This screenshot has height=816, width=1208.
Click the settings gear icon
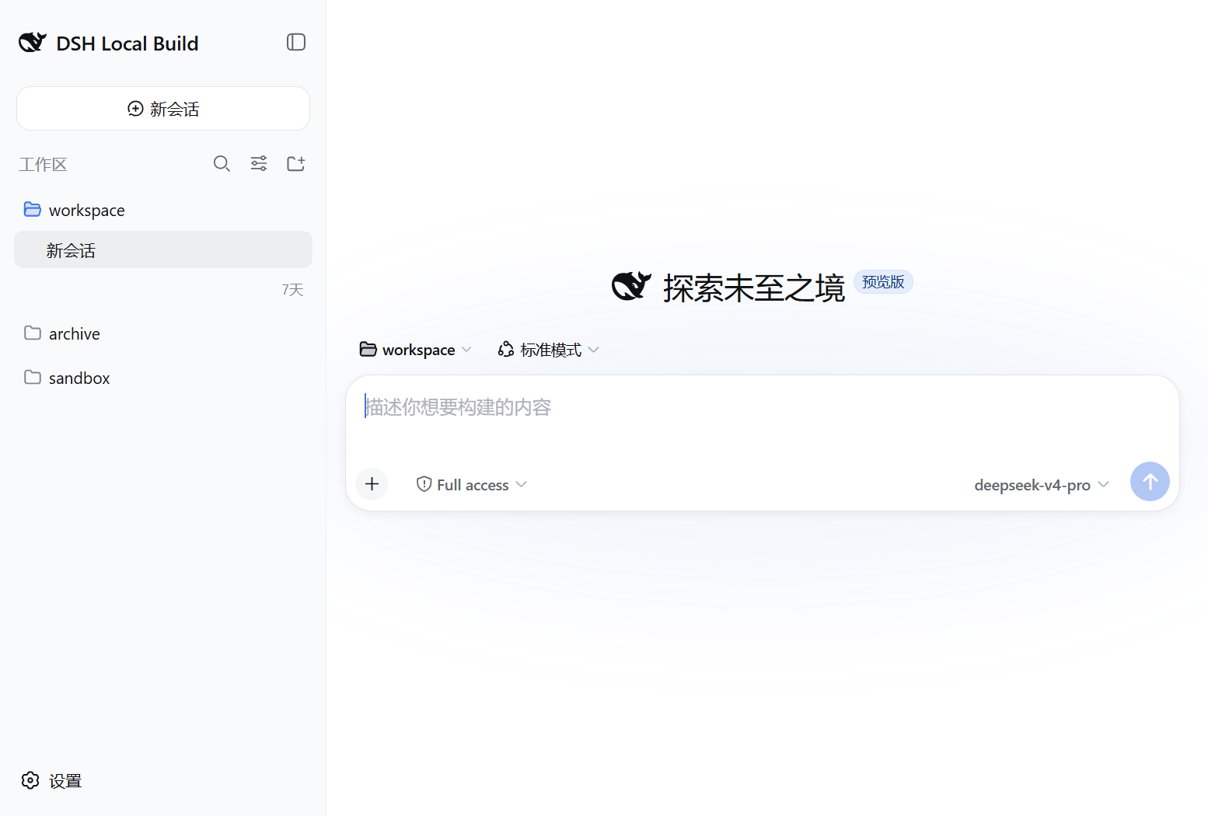30,780
